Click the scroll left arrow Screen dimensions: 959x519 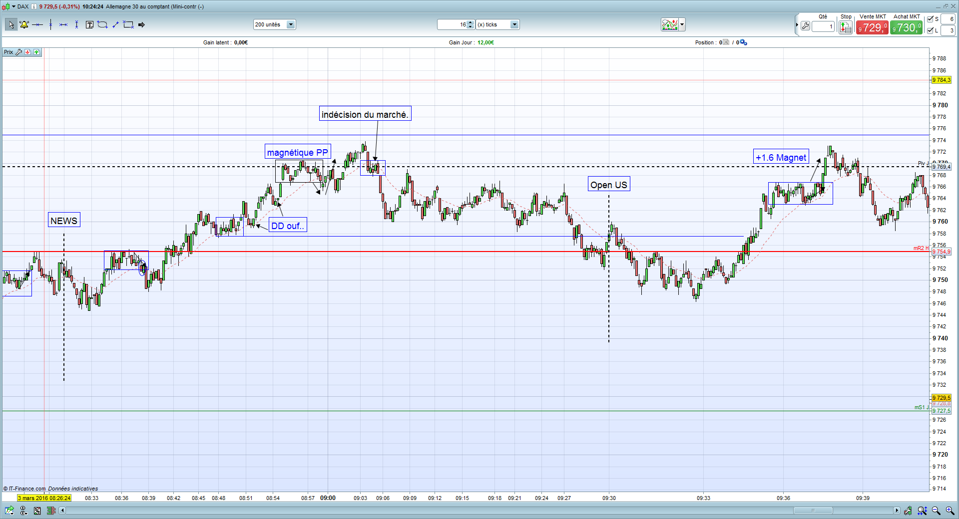(x=62, y=511)
